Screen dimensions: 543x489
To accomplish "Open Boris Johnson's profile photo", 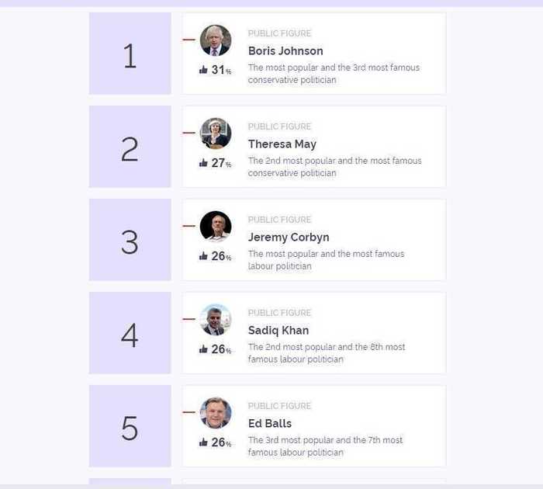I will point(216,40).
